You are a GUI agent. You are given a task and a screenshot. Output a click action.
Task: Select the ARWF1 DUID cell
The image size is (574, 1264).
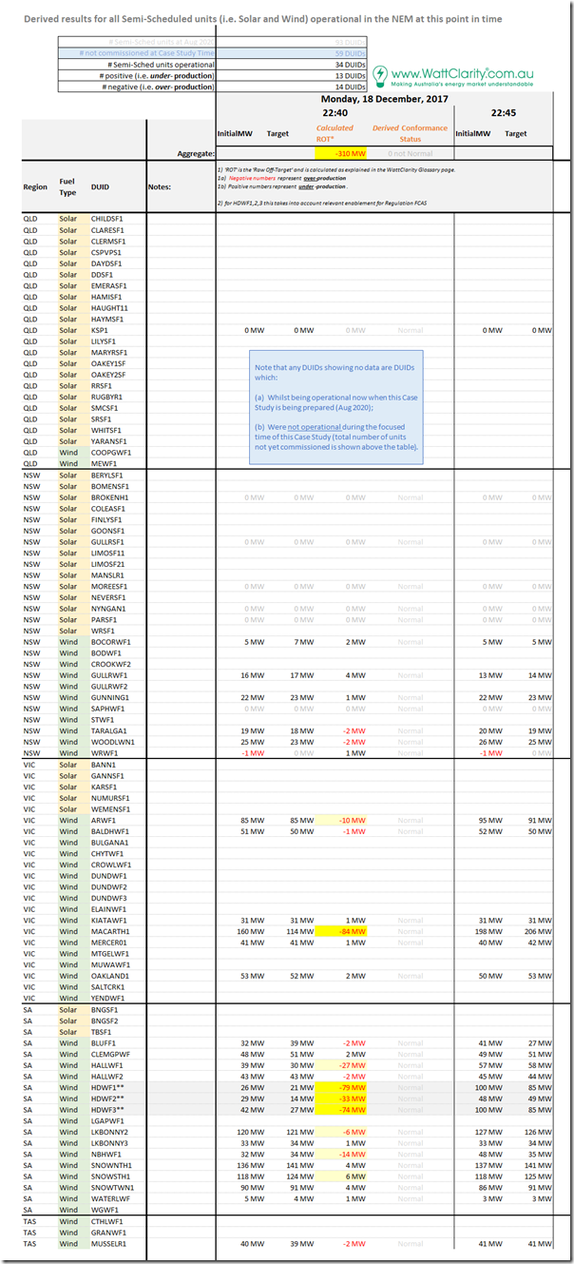(103, 820)
